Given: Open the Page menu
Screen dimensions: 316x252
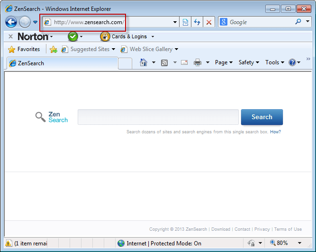Looking at the screenshot, I should pos(224,62).
